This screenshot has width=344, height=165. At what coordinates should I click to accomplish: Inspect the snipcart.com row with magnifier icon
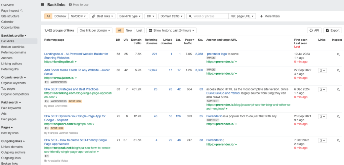tap(338, 117)
